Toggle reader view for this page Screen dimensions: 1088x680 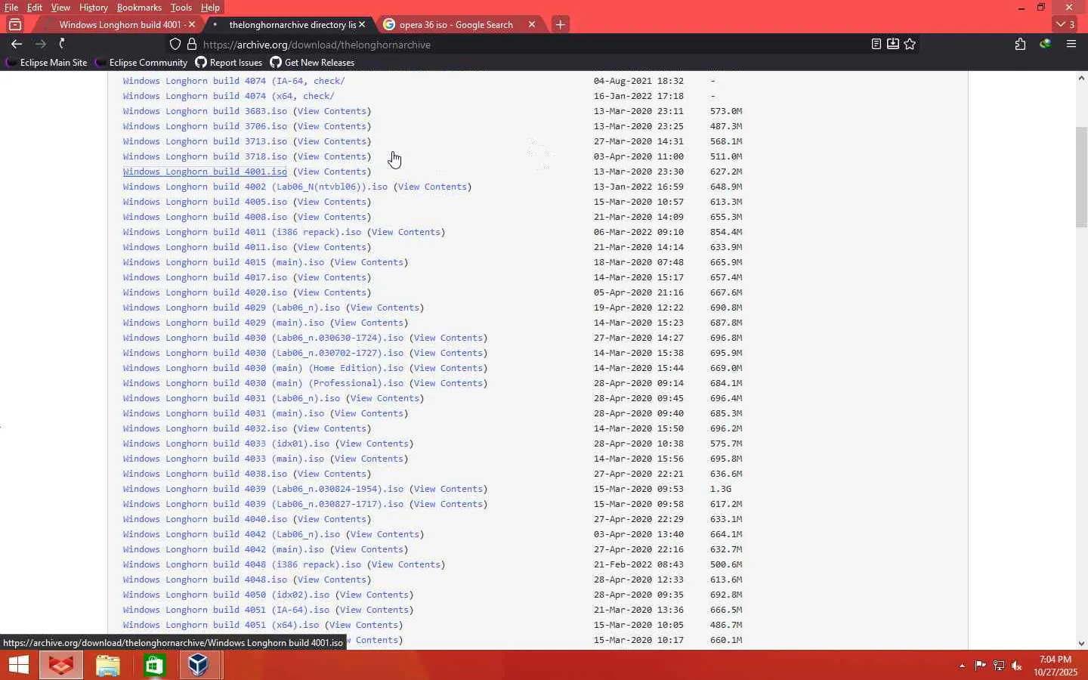876,44
